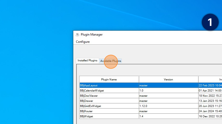Click version cell 1.12.0
Screen dimensions: 222x124
[x=168, y=106]
